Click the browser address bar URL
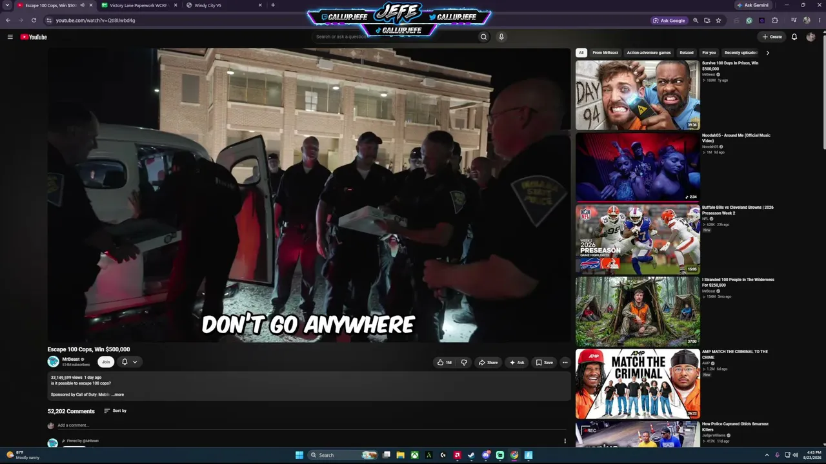This screenshot has width=826, height=464. coord(96,20)
